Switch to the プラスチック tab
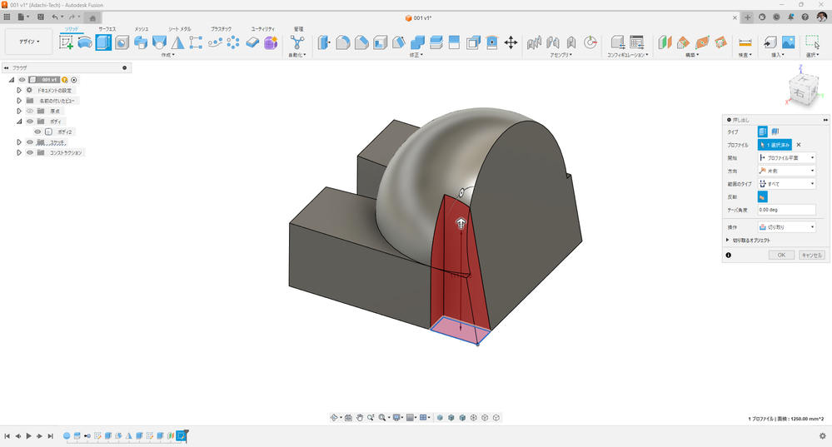The image size is (832, 447). pos(222,29)
